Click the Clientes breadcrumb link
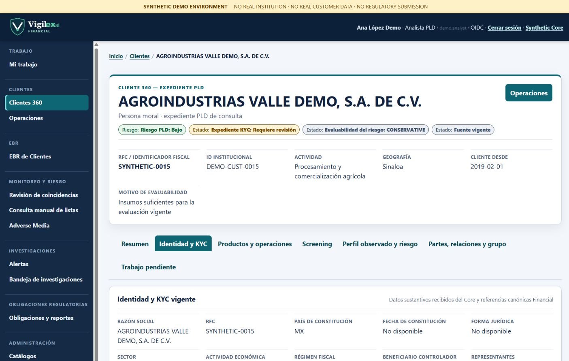The height and width of the screenshot is (361, 569). (x=140, y=56)
